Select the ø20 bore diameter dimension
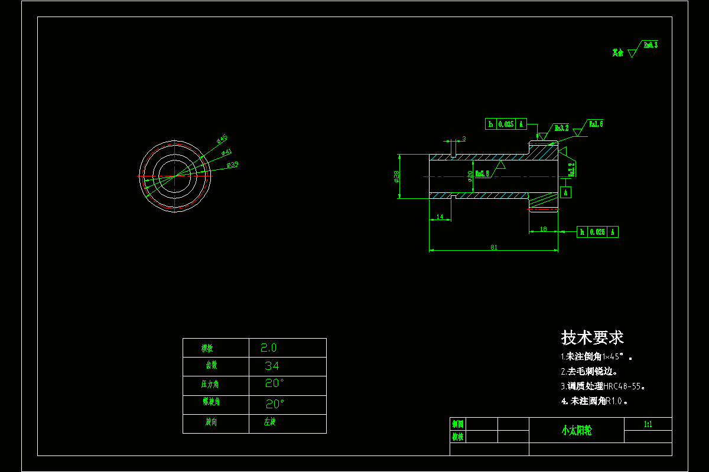The image size is (709, 472). coord(470,176)
